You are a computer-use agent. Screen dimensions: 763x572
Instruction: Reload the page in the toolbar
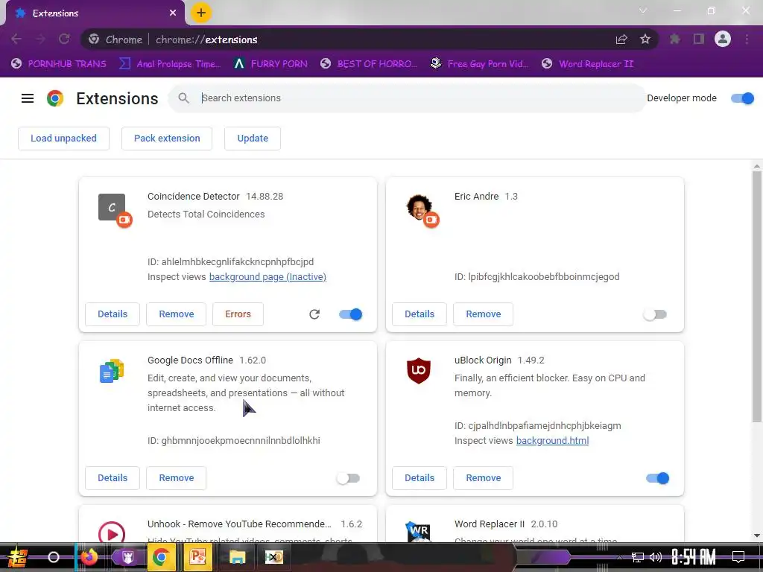(x=64, y=39)
